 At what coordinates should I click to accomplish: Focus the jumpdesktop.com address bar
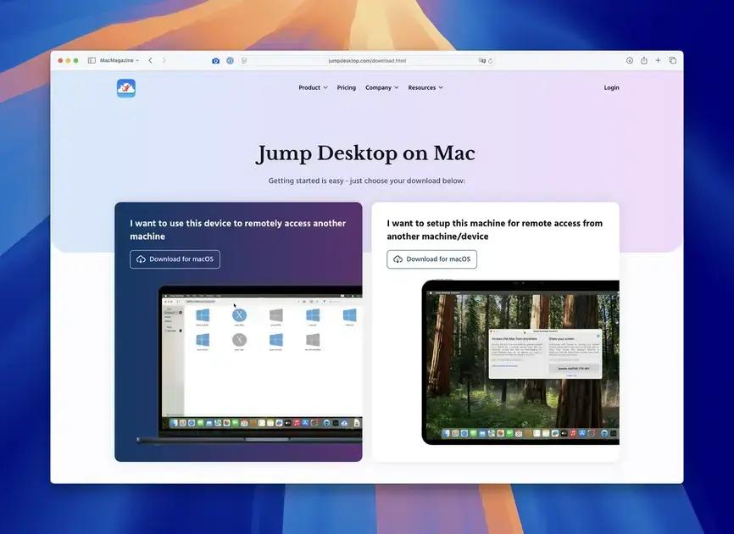pos(367,60)
